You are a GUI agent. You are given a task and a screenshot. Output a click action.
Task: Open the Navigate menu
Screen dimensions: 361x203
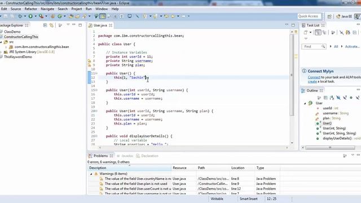point(47,9)
